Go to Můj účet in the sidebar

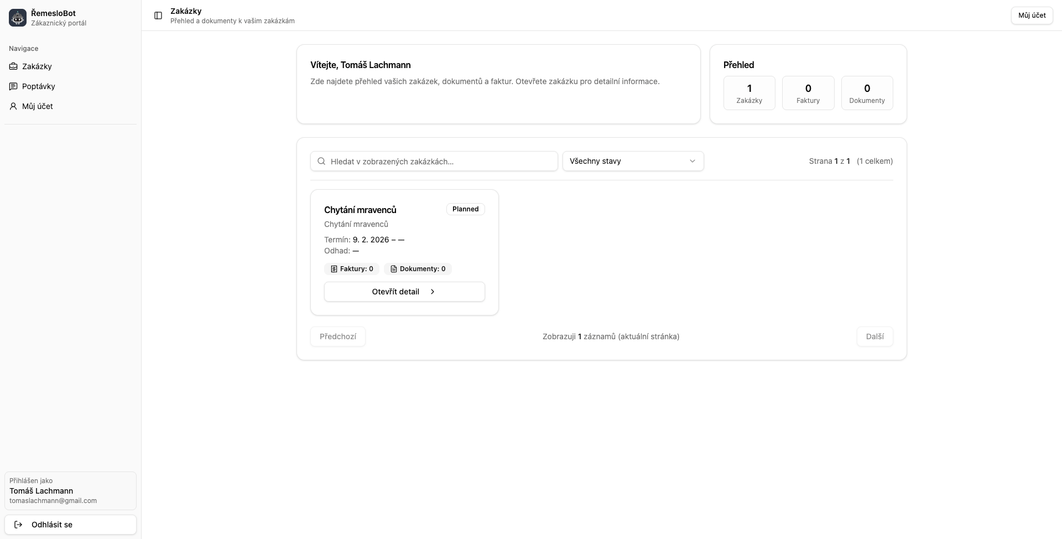(x=38, y=106)
